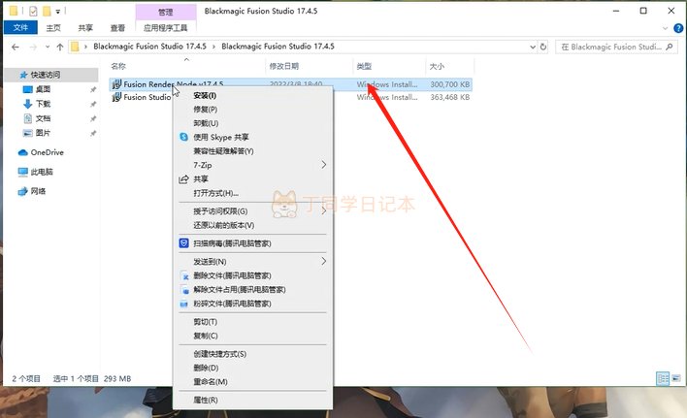687x418 pixels.
Task: Choose 剪切(T) from the context menu
Action: (205, 322)
